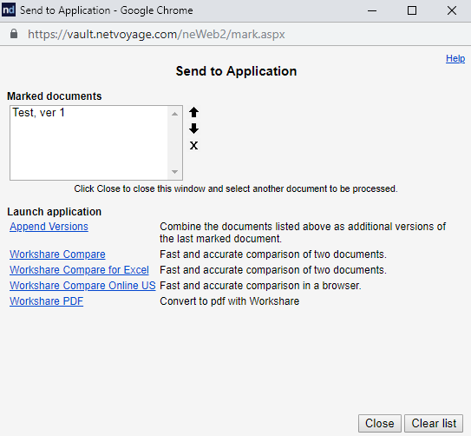Screen dimensions: 471x436
Task: Launch Workshare PDF conversion
Action: (x=46, y=301)
